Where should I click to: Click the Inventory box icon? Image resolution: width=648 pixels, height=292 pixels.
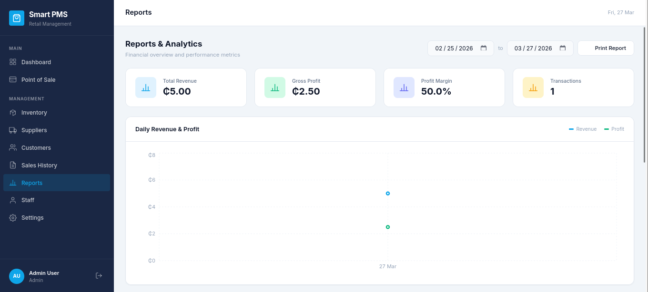(x=13, y=113)
